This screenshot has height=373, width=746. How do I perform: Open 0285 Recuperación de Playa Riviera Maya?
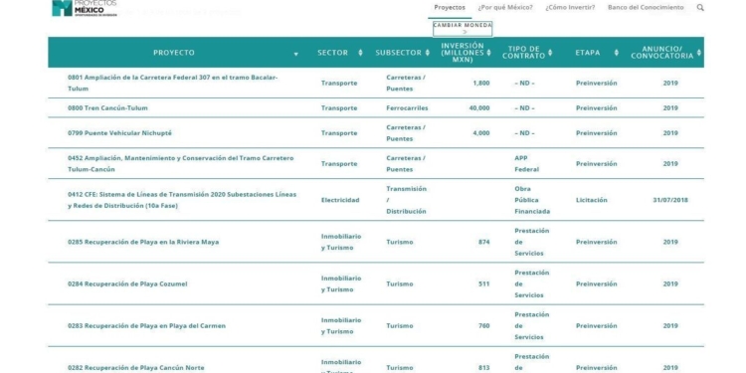[x=143, y=242]
